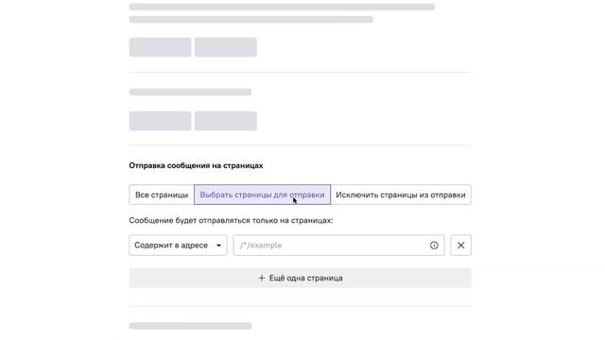The image size is (605, 340).
Task: Click the plus icon before Ещё одна страница
Action: 262,278
